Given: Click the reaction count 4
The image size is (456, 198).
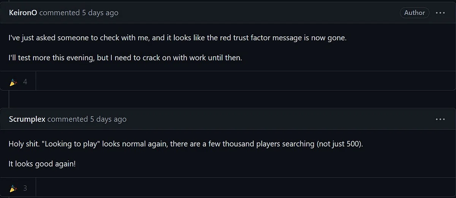Looking at the screenshot, I should [x=25, y=82].
